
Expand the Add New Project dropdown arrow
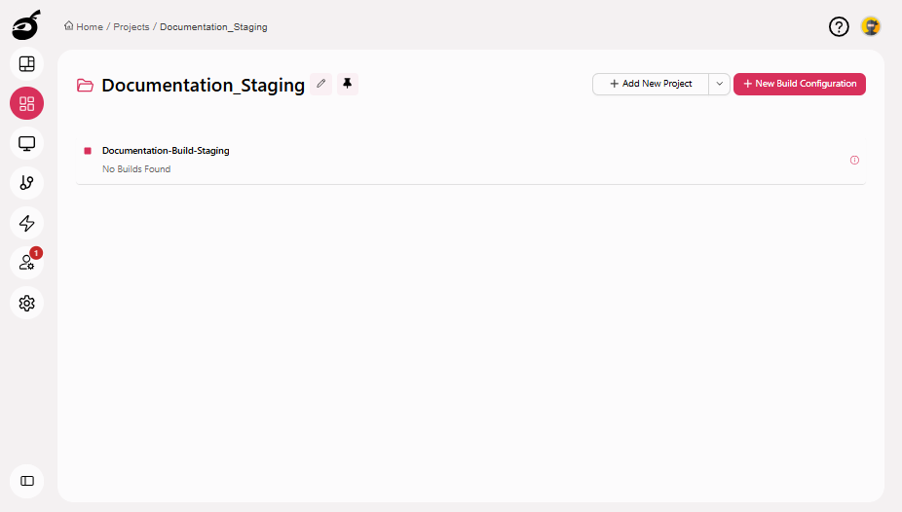[720, 84]
